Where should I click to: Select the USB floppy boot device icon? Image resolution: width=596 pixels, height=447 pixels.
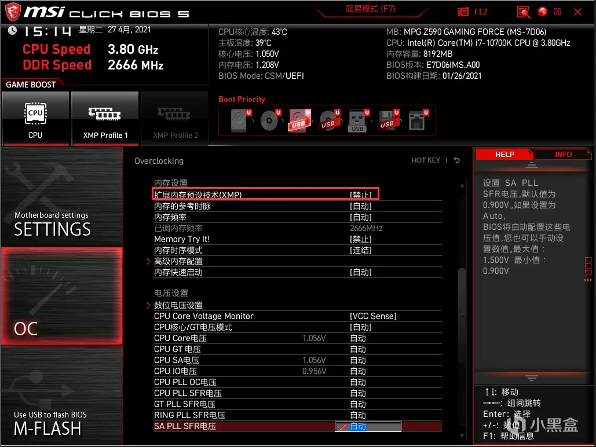click(x=389, y=120)
